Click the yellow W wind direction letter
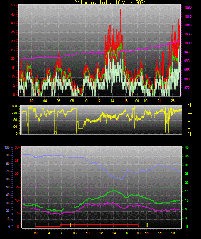 coord(190,113)
